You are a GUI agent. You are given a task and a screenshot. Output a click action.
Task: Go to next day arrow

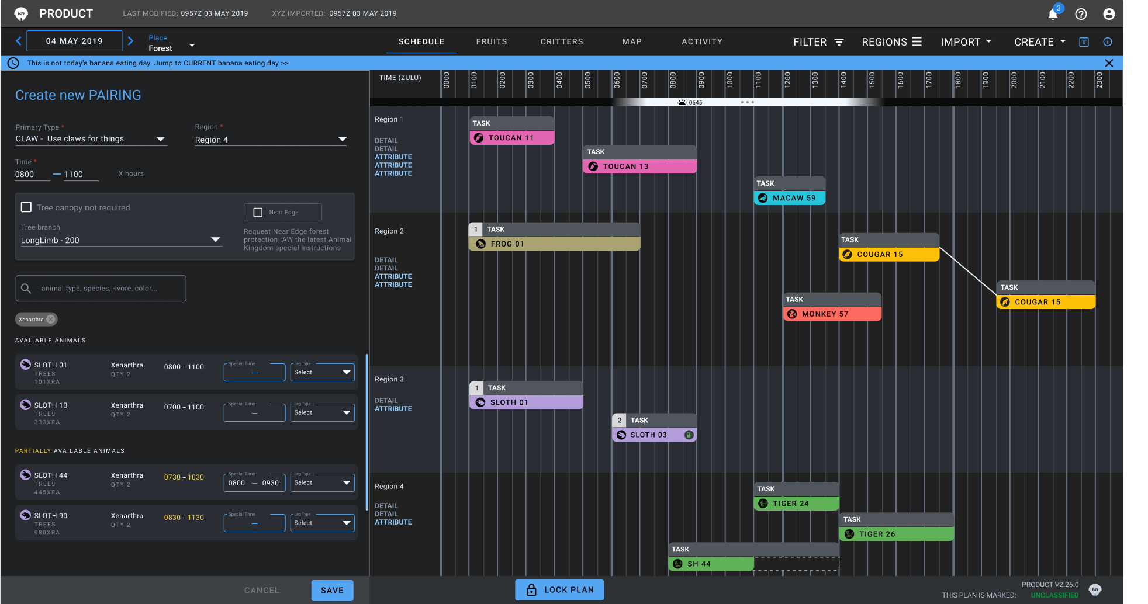[131, 41]
